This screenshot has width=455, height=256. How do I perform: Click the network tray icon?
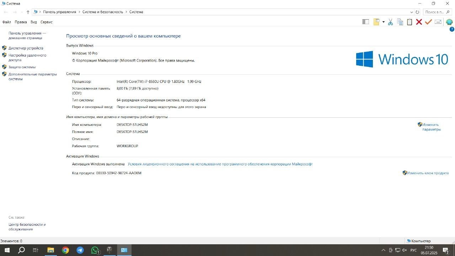398,250
